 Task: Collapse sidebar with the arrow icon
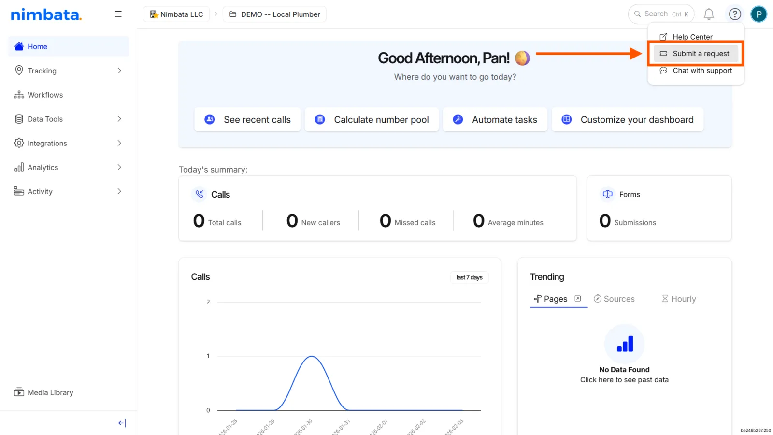(122, 423)
